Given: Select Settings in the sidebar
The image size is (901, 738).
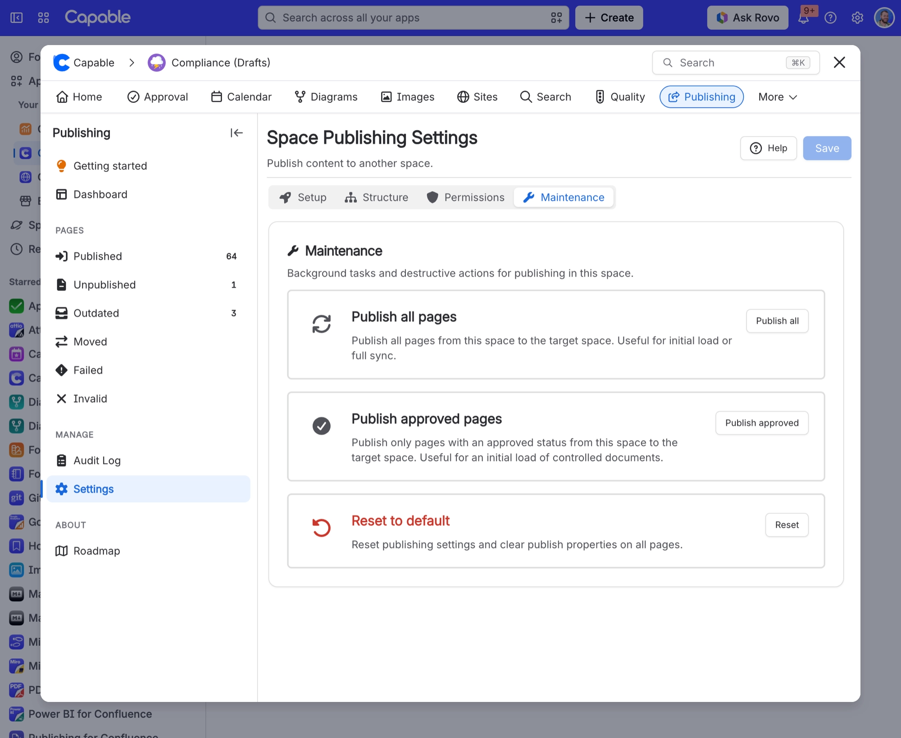Looking at the screenshot, I should click(148, 489).
